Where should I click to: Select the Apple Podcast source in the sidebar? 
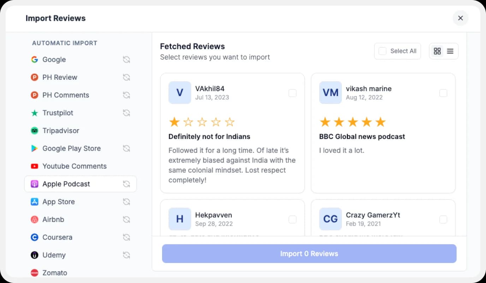click(x=66, y=184)
